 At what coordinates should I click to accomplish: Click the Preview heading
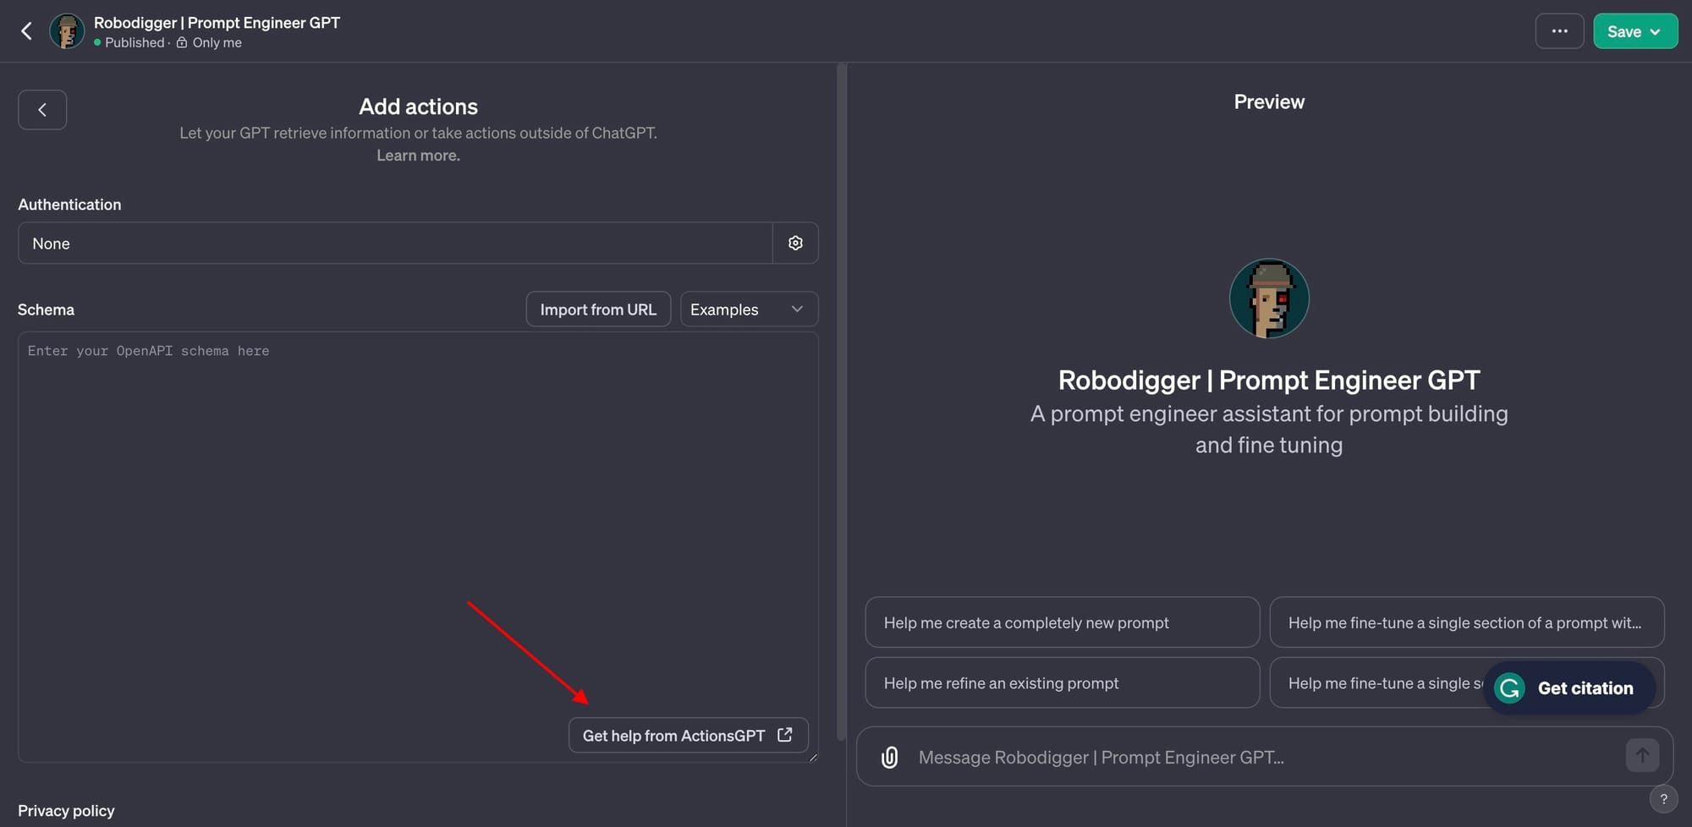pos(1269,101)
